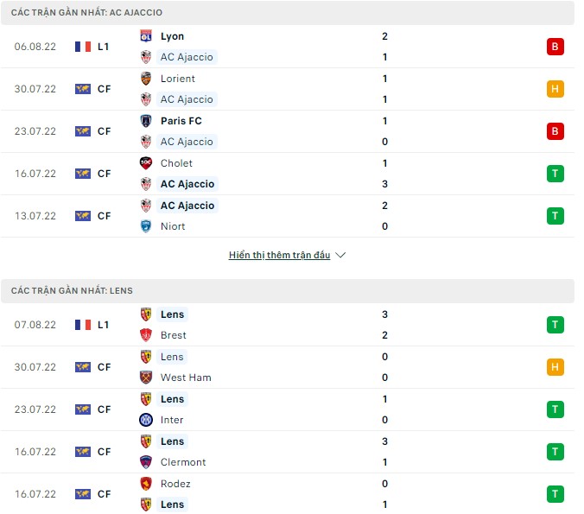Click the Cholet club crest icon

pos(146,163)
